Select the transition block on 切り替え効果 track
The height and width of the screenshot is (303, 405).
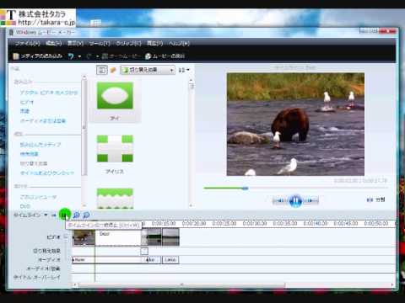point(144,251)
